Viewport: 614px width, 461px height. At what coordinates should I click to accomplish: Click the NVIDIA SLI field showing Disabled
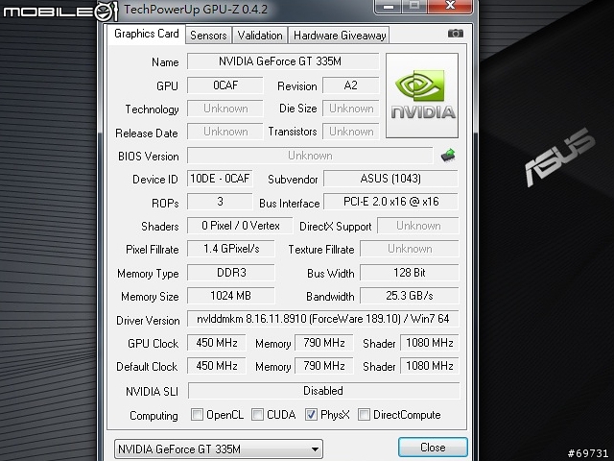pyautogui.click(x=323, y=391)
